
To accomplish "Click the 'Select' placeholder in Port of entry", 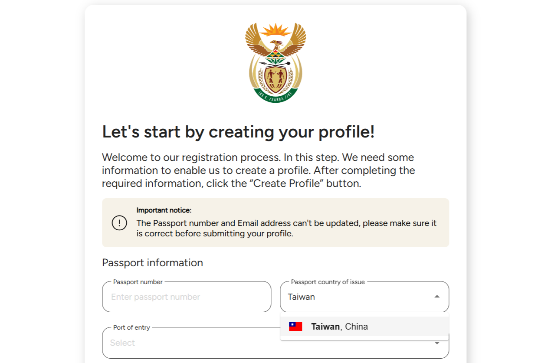I will (122, 343).
